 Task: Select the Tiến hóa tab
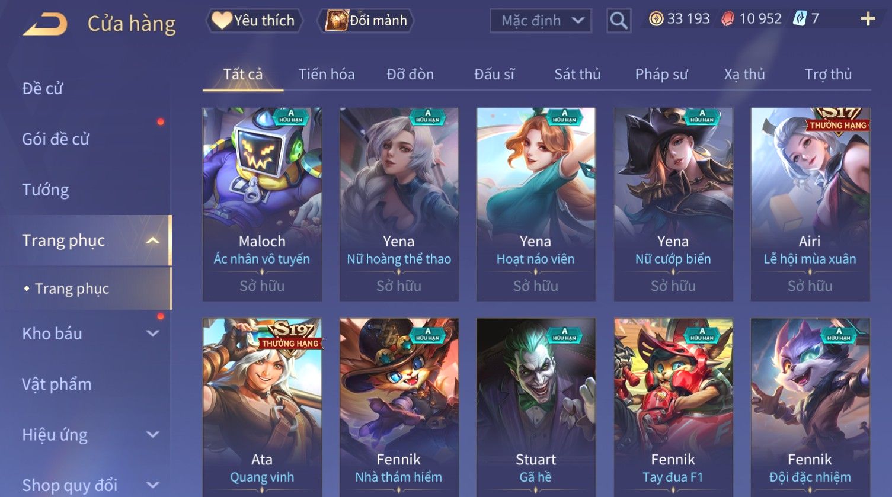coord(327,74)
